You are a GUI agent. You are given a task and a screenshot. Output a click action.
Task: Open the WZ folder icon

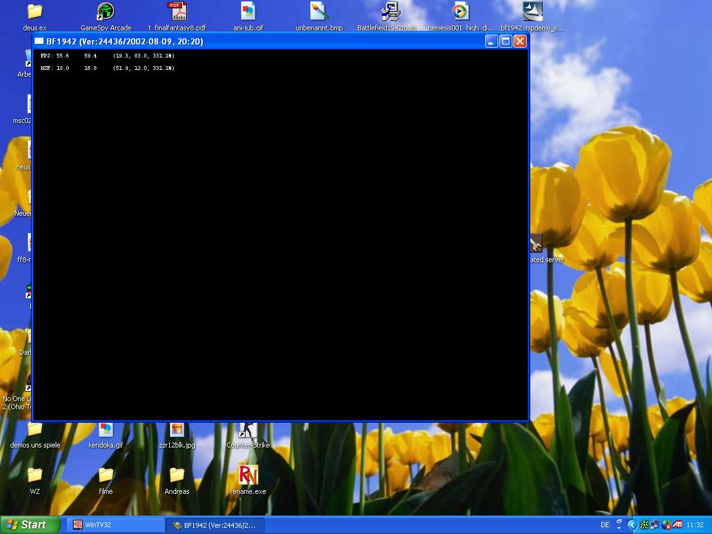[x=35, y=475]
